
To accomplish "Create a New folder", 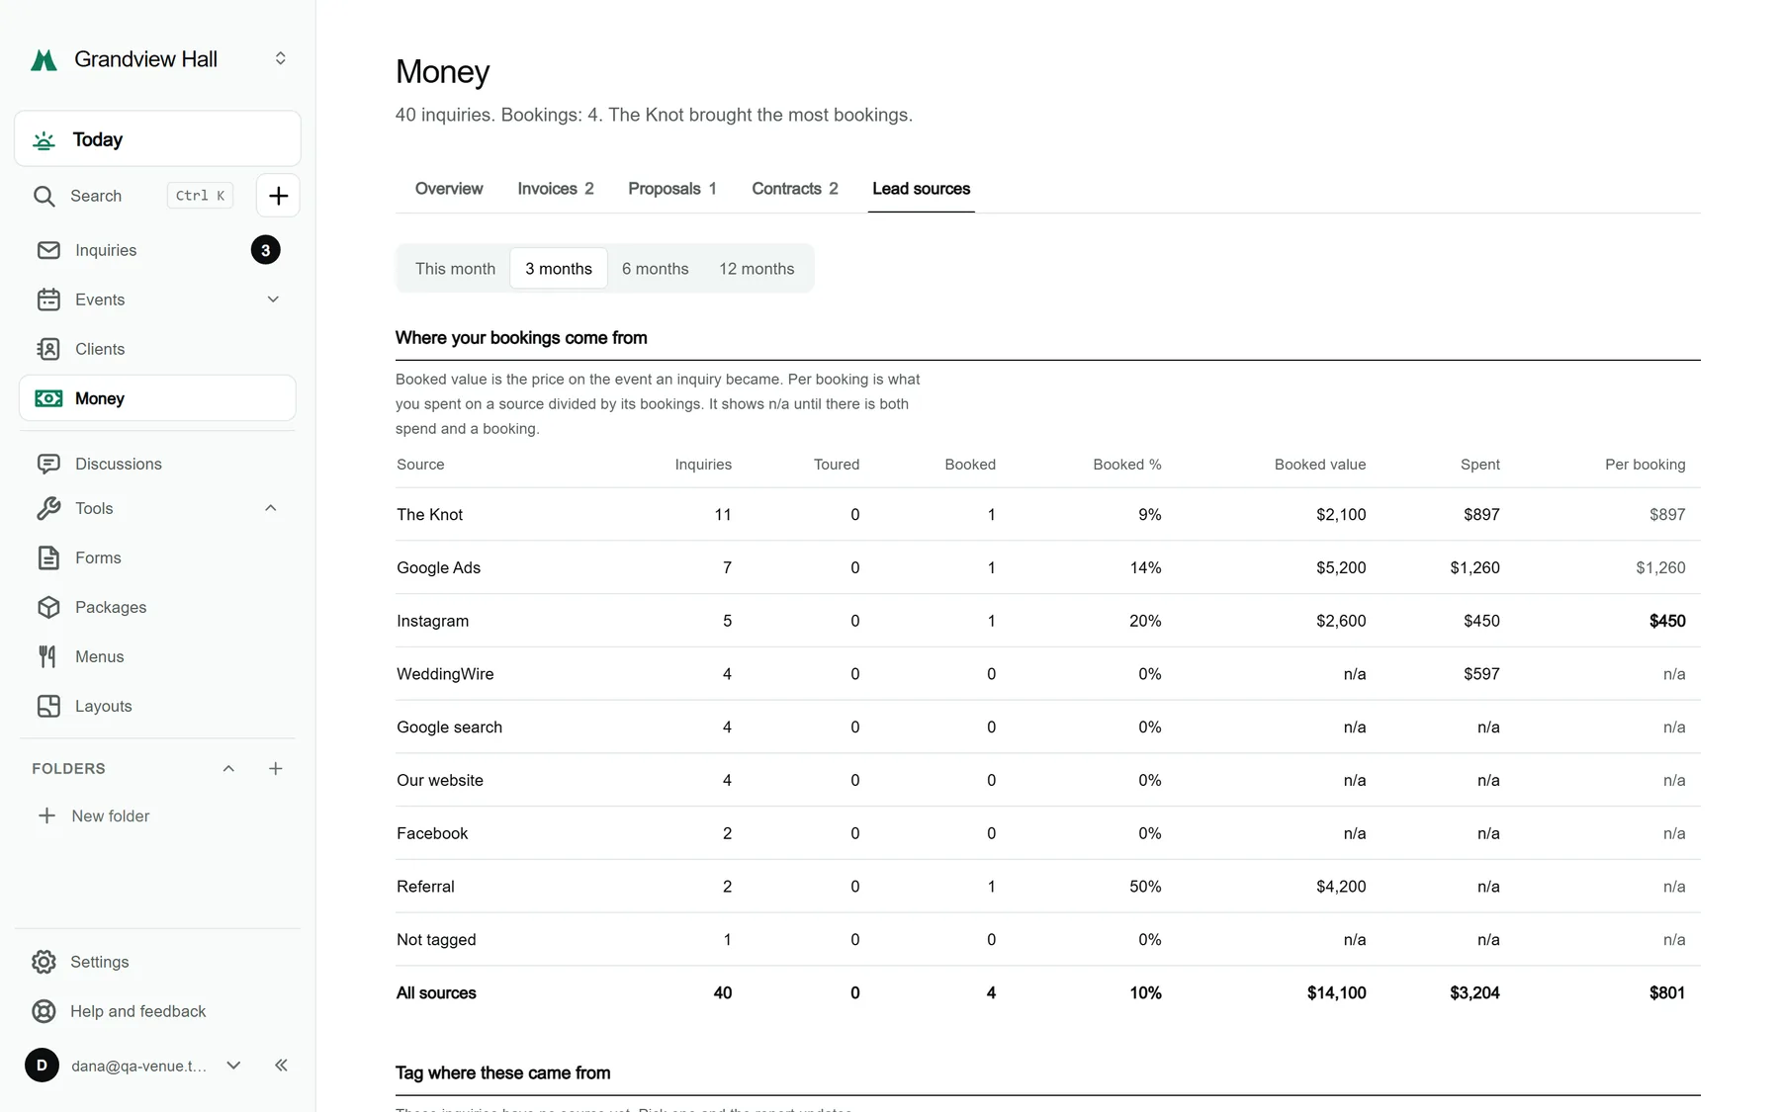I will point(94,815).
